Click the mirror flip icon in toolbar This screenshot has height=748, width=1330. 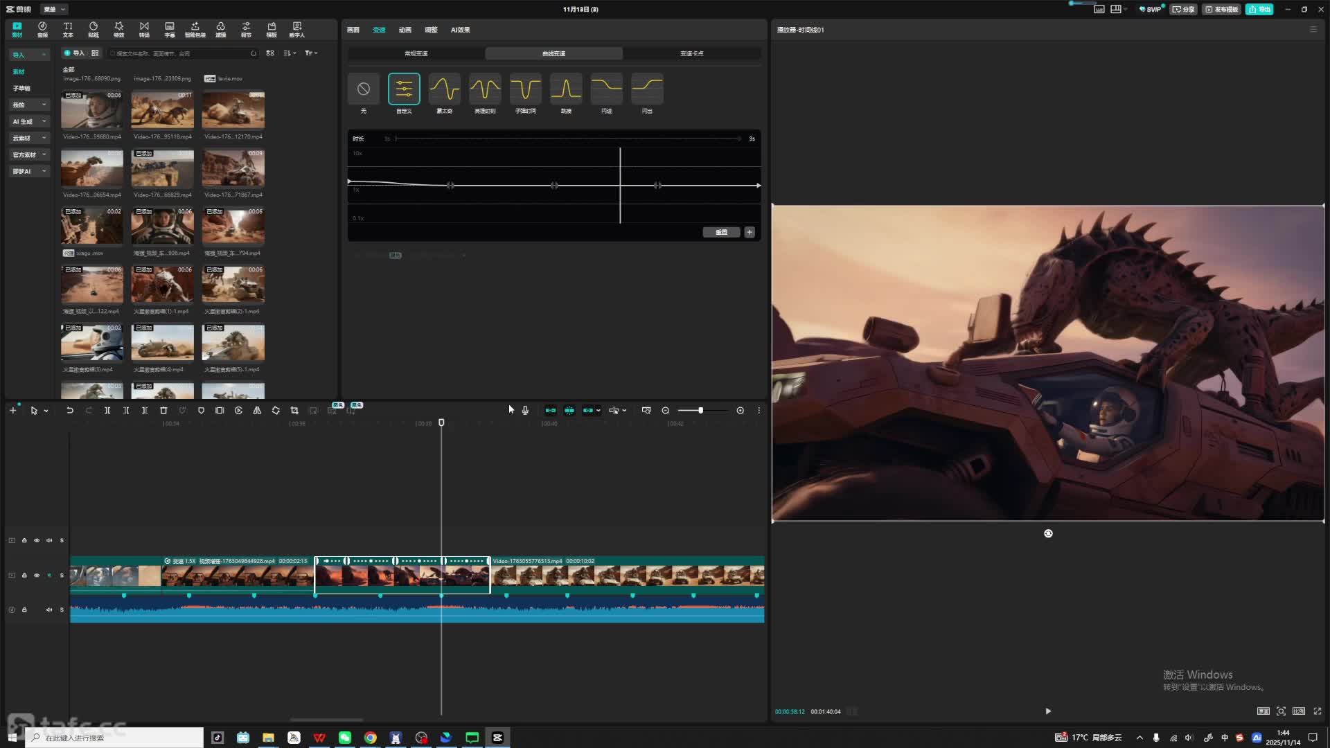[257, 411]
